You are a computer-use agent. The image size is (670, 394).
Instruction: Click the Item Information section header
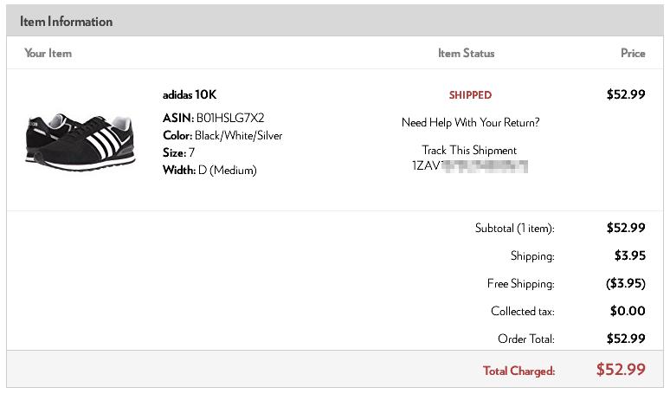coord(67,22)
